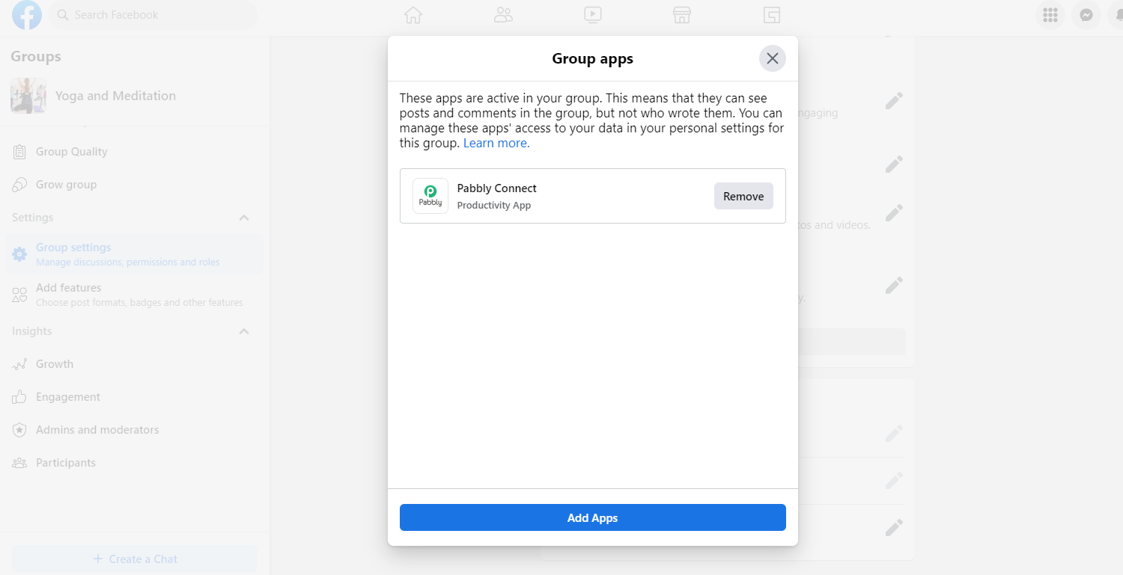Screen dimensions: 1123x575
Task: Click the Pabbly Connect app logo
Action: tap(430, 196)
